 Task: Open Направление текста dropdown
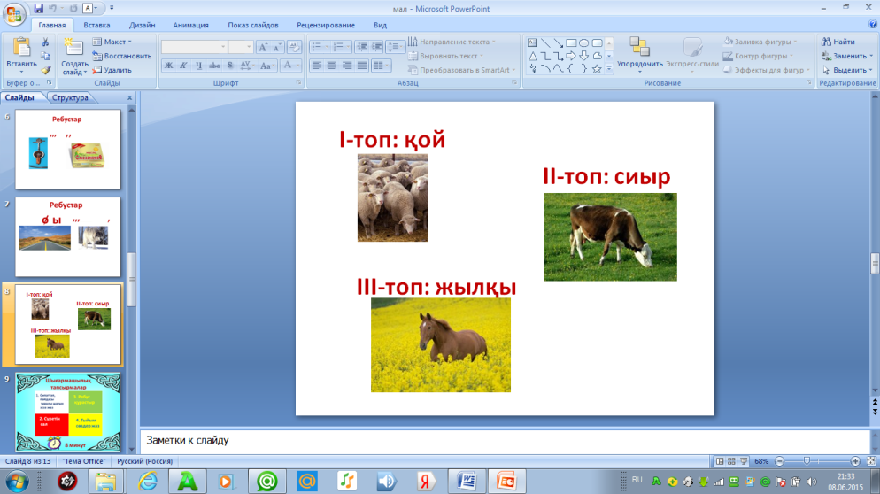tap(452, 42)
